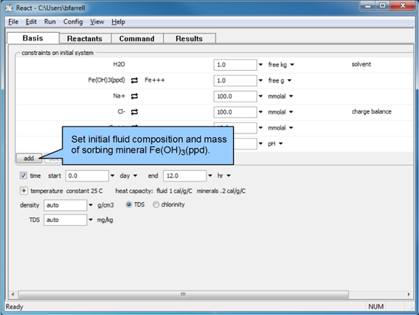Select the chlorinity radio button
This screenshot has height=315, width=419.
pos(155,204)
